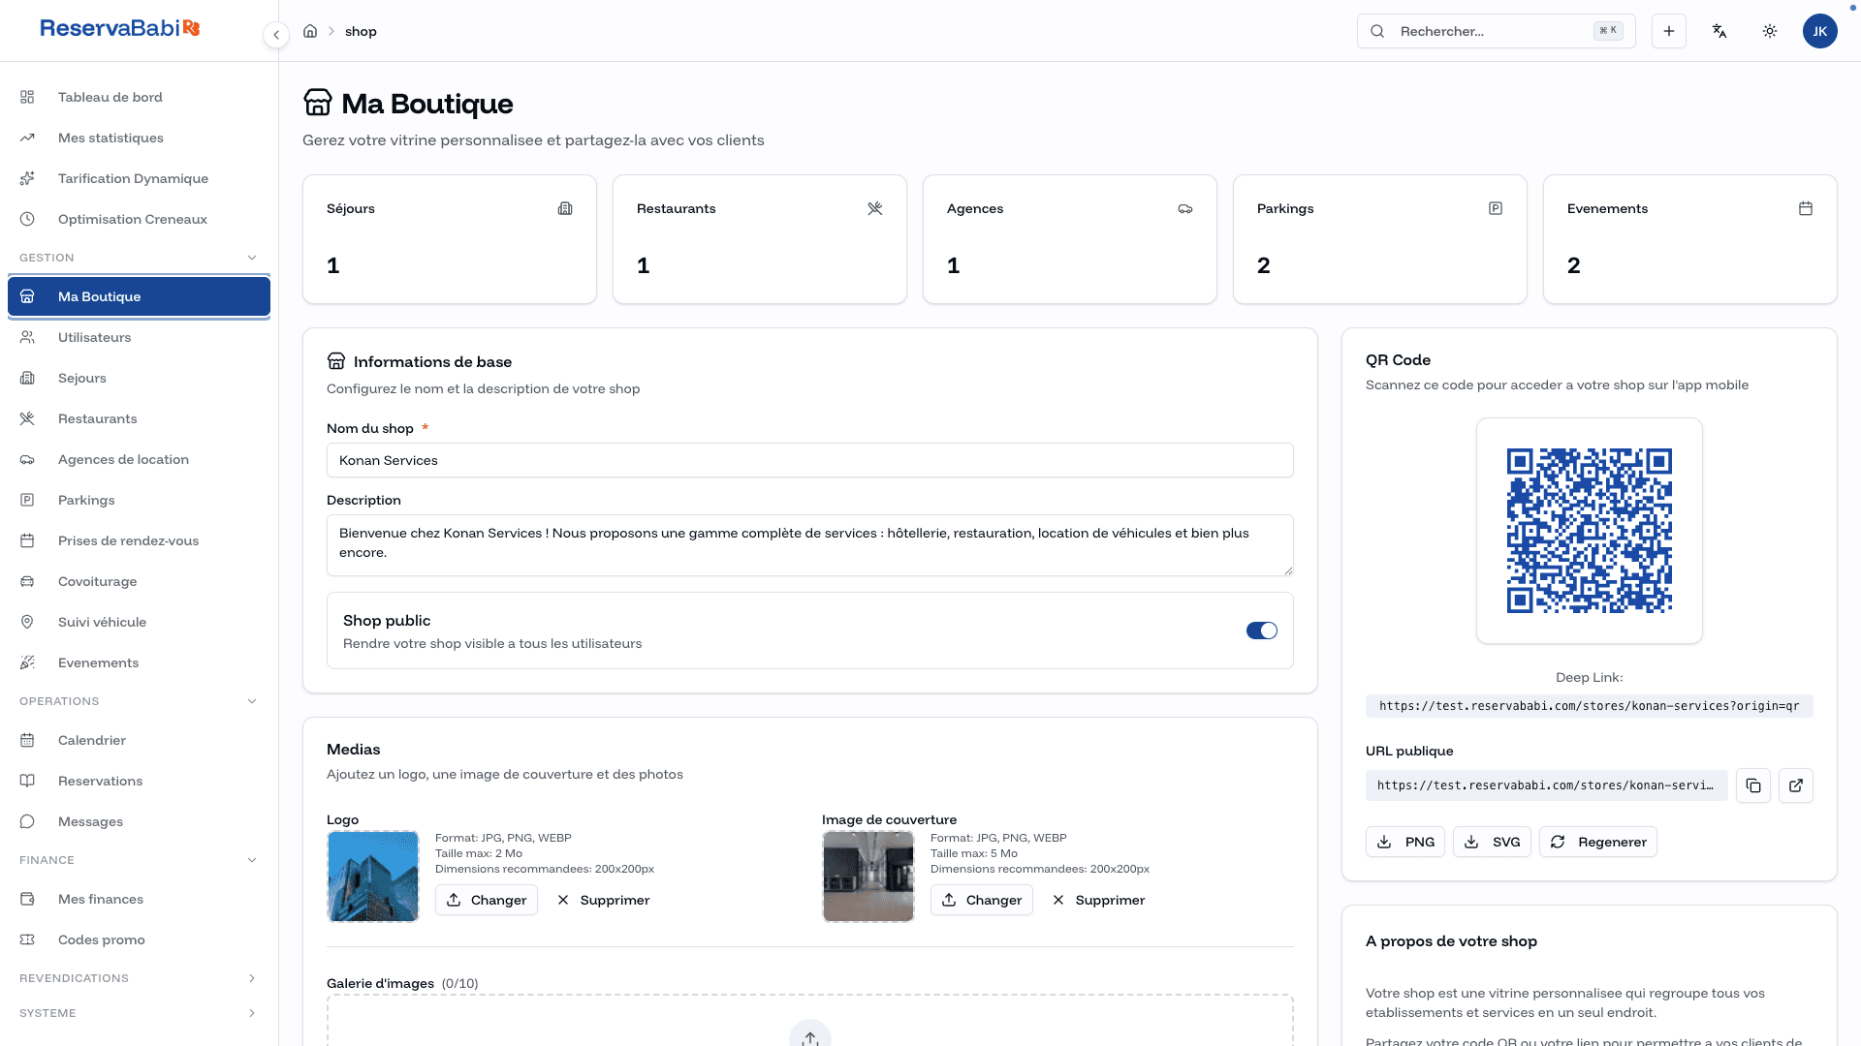
Task: Download QR code as PNG
Action: click(1404, 842)
